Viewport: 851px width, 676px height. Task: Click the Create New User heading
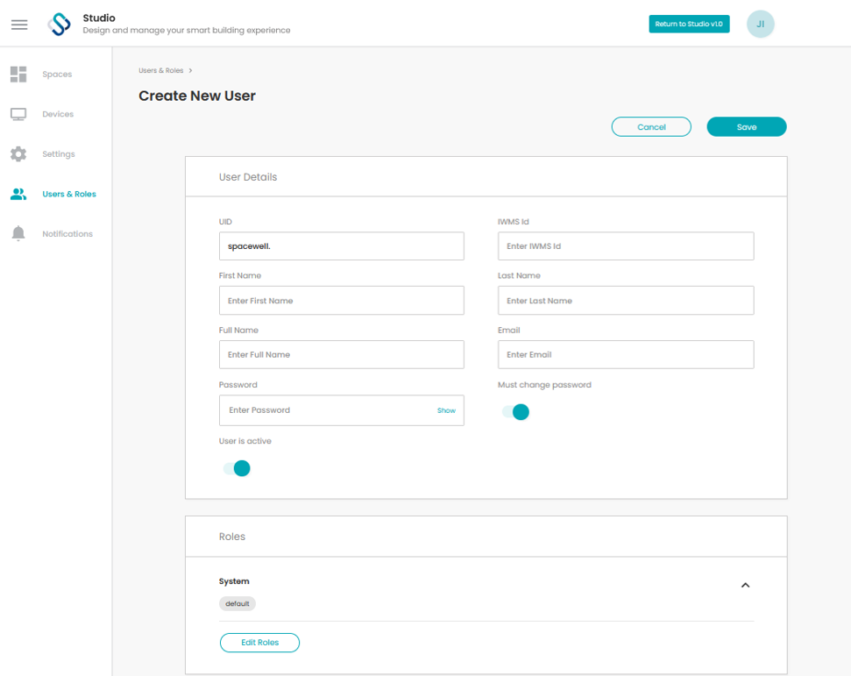[197, 96]
